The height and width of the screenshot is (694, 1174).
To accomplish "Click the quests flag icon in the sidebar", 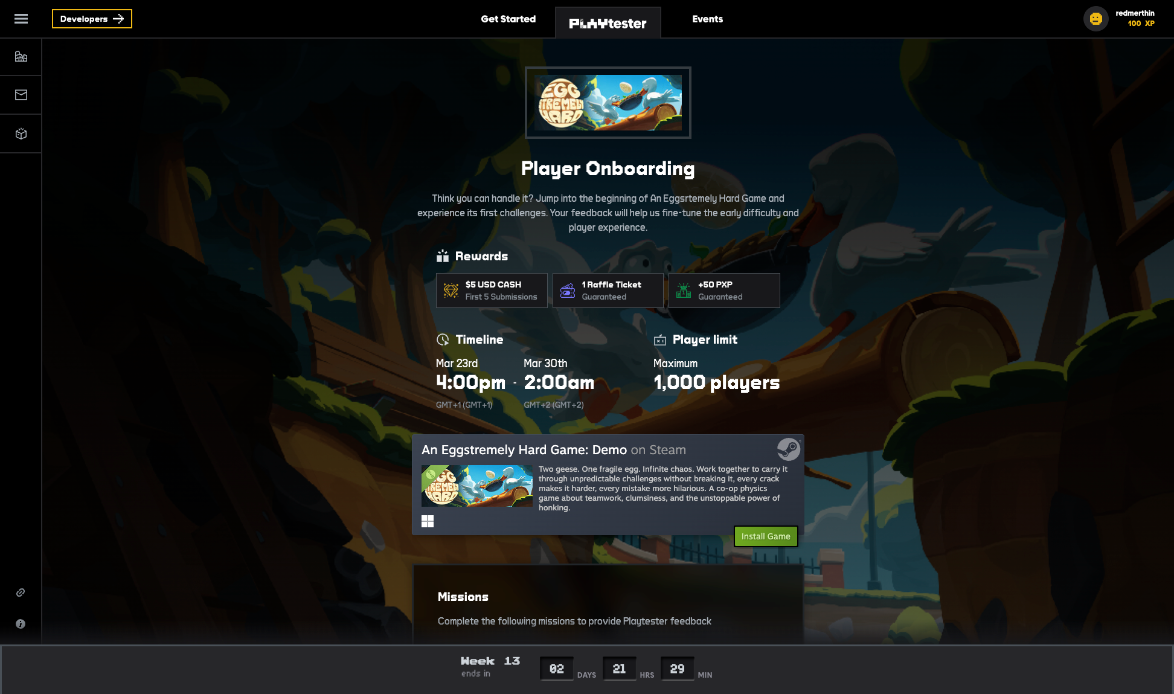I will pyautogui.click(x=21, y=56).
